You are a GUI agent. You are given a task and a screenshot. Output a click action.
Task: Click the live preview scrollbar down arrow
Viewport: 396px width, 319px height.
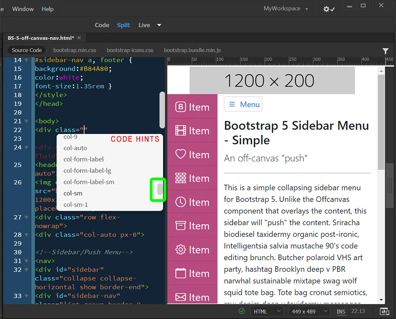(381, 300)
